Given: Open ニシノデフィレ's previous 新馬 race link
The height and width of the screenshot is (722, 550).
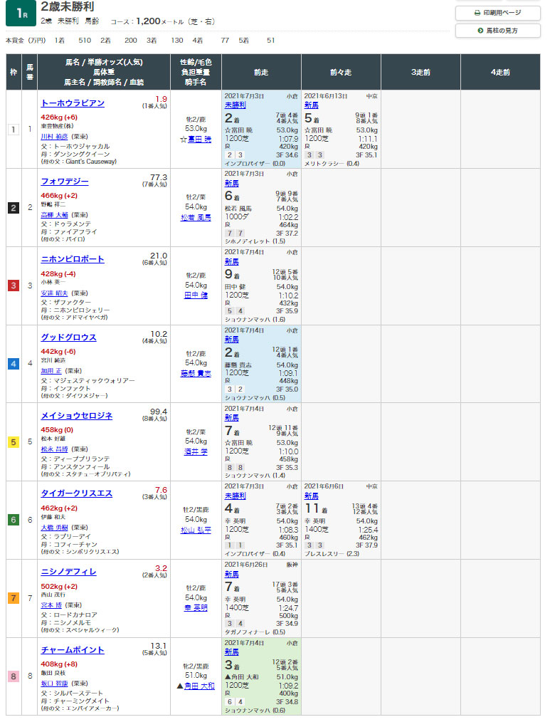Looking at the screenshot, I should (x=232, y=574).
